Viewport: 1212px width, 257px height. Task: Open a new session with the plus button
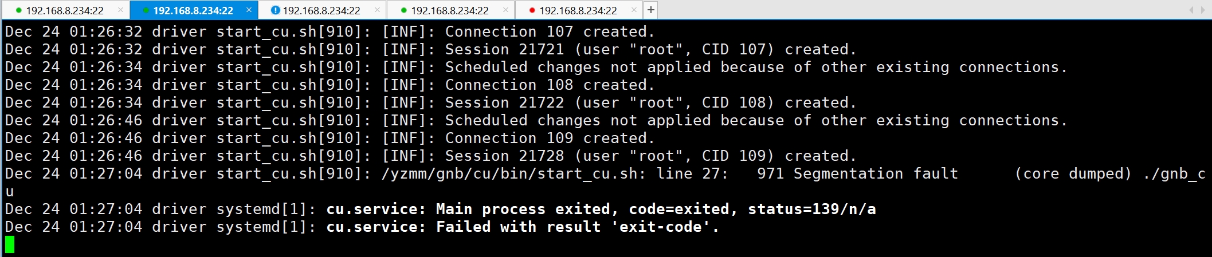coord(651,10)
